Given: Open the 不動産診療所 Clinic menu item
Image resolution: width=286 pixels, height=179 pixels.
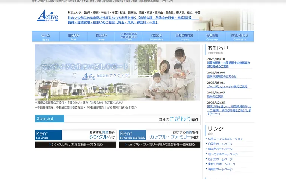Looking at the screenshot, I should tap(129, 37).
